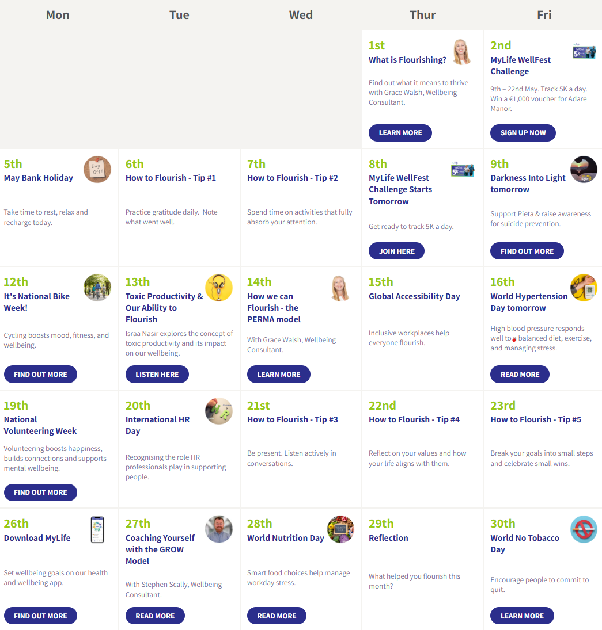
Task: Click the blood pressure monitor icon on 16th
Action: (x=584, y=288)
